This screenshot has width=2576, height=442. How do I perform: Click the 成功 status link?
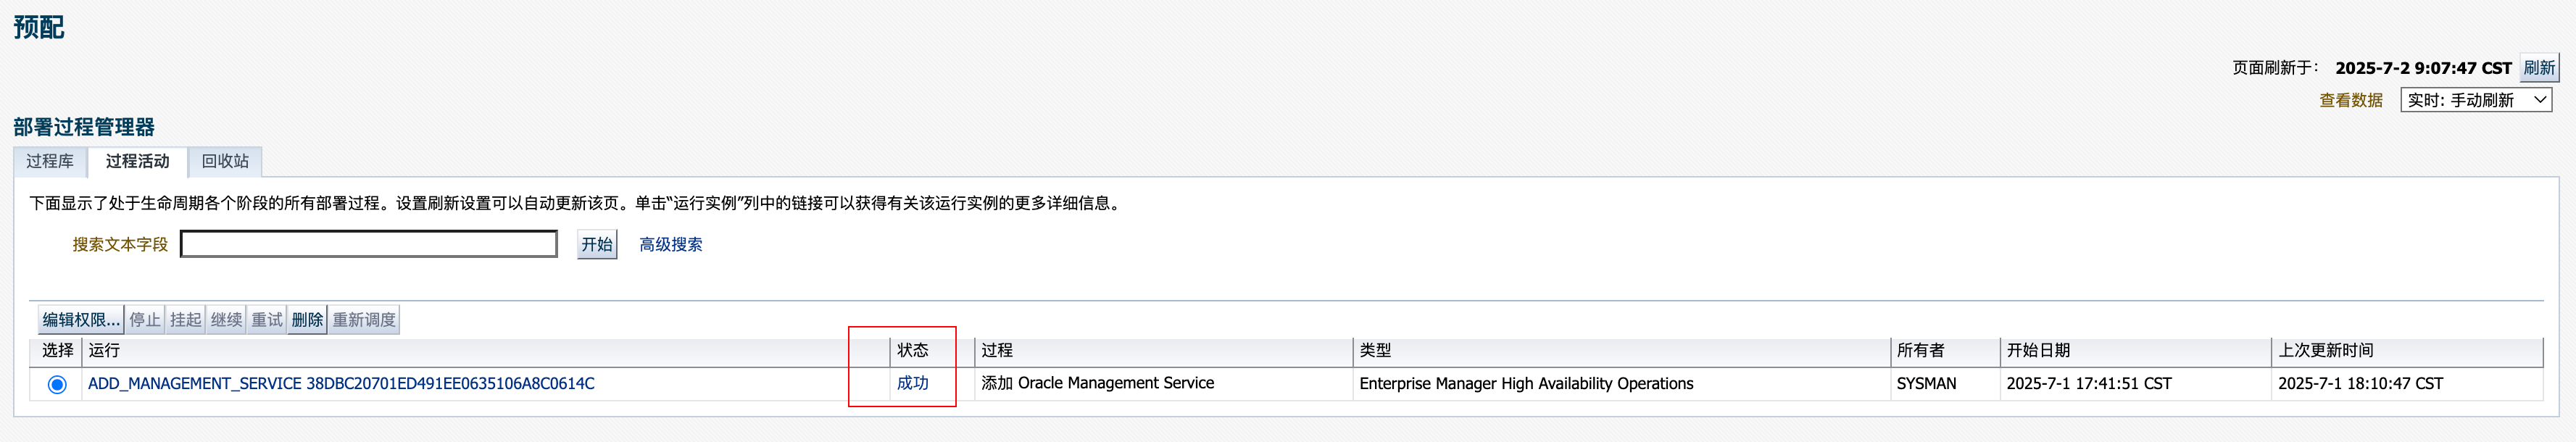(912, 383)
